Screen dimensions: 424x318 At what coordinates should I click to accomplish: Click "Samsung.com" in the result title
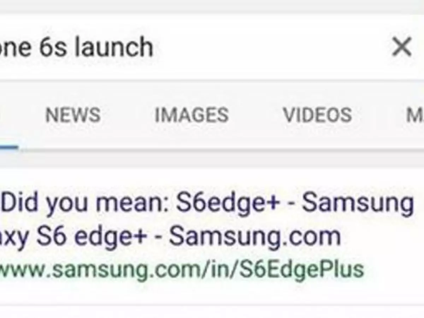point(254,236)
